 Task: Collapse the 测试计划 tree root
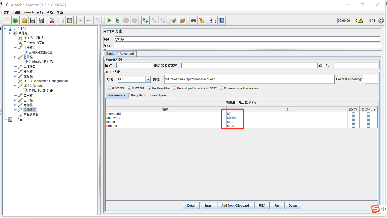(x=5, y=29)
